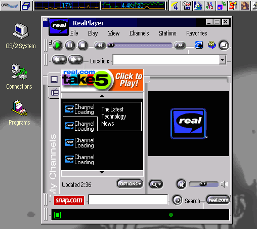The image size is (257, 229).
Task: Click the RealPlayer title bar logo
Action: coord(59,27)
